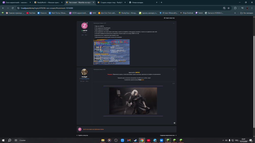Viewport: 255px width, 143px height.
Task: Open options menu of moderator's reply
Action: (x=174, y=70)
